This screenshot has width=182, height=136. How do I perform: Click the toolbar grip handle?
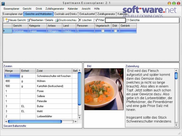[4, 20]
